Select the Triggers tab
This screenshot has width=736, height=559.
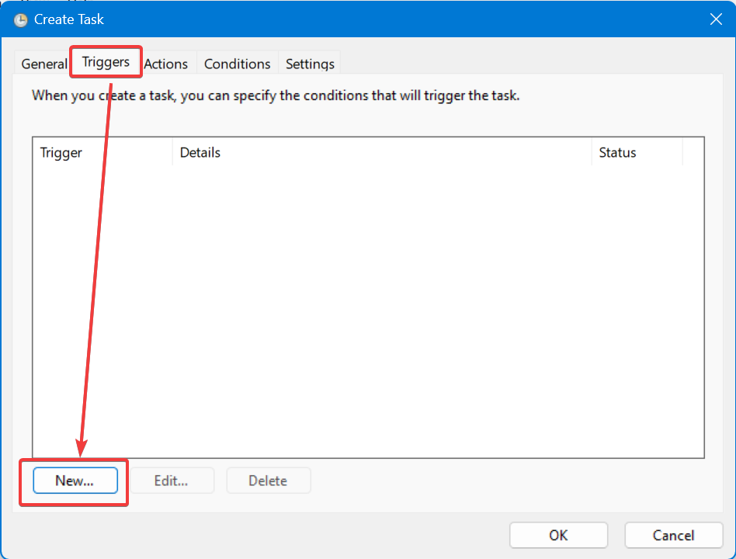[106, 62]
